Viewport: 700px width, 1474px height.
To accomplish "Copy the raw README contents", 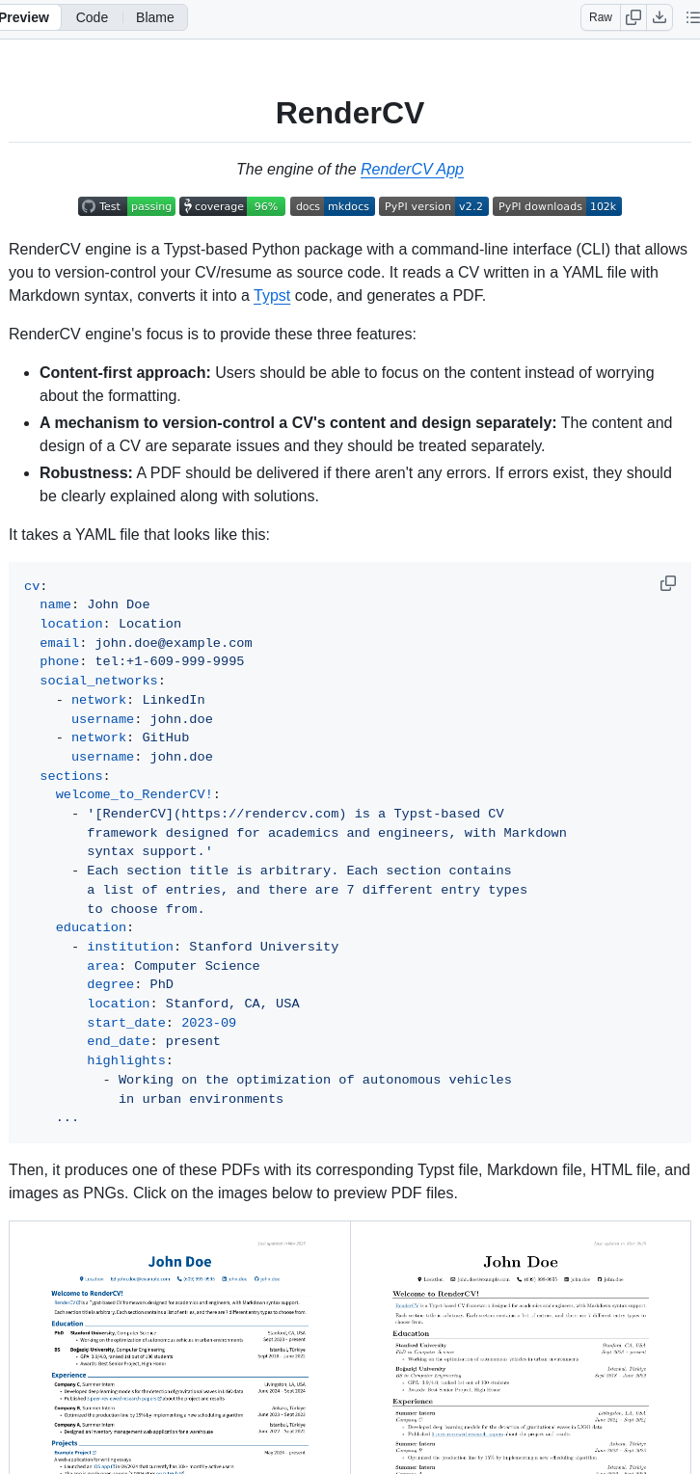I will tap(633, 17).
